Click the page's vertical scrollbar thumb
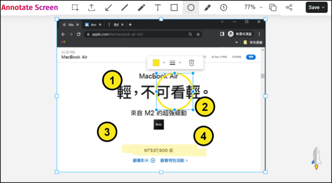Viewport: 332px width, 183px height. (263, 76)
